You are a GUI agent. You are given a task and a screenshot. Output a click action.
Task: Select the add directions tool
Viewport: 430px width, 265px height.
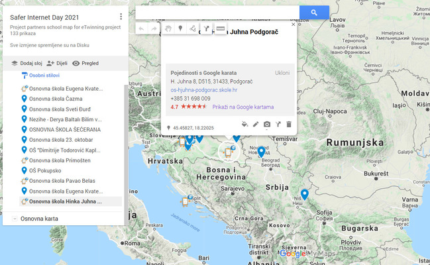[206, 28]
